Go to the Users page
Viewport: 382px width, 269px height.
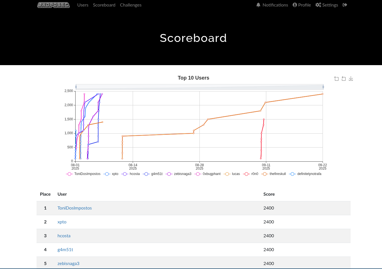click(83, 5)
